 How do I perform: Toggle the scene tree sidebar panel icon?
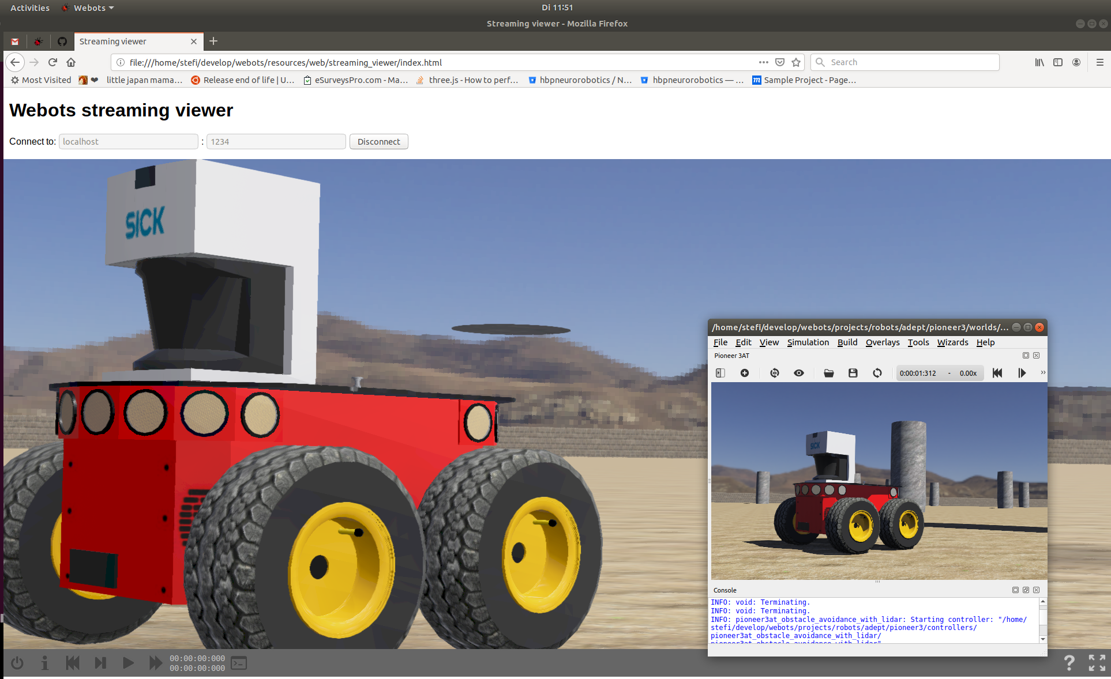point(720,373)
